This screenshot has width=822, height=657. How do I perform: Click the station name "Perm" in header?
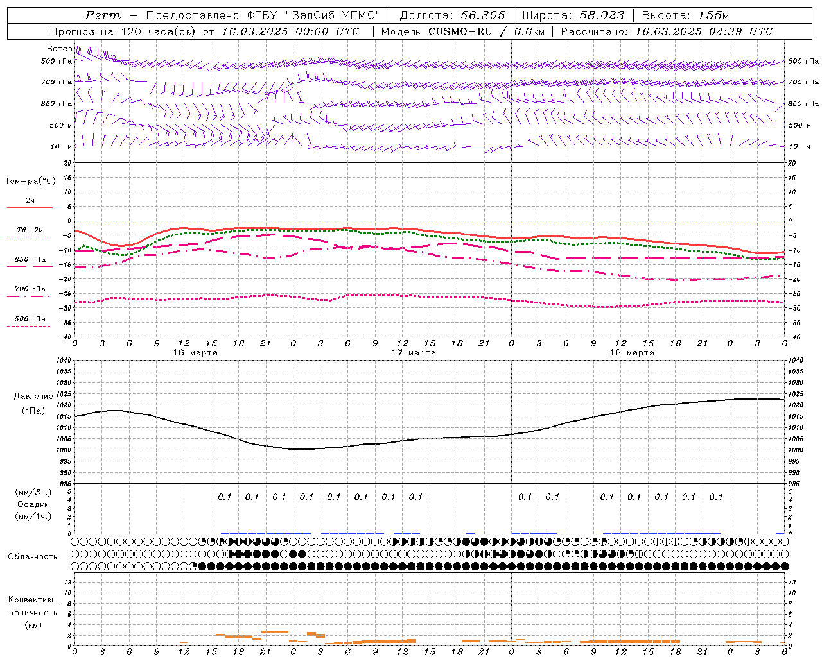pos(103,15)
